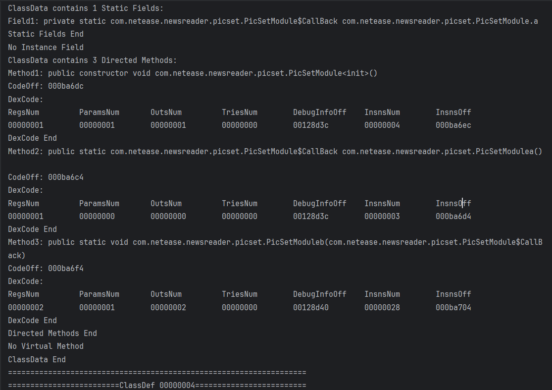This screenshot has height=390, width=552.
Task: Click the "ClassData contains 1 Static Fields" line
Action: pos(86,8)
